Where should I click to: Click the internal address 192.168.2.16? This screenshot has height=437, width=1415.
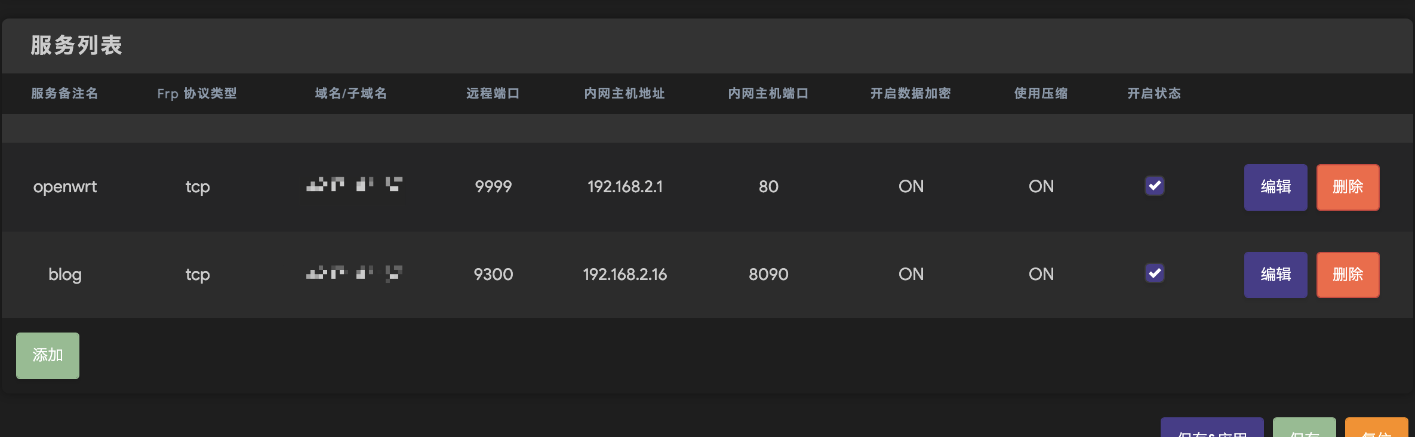[625, 275]
